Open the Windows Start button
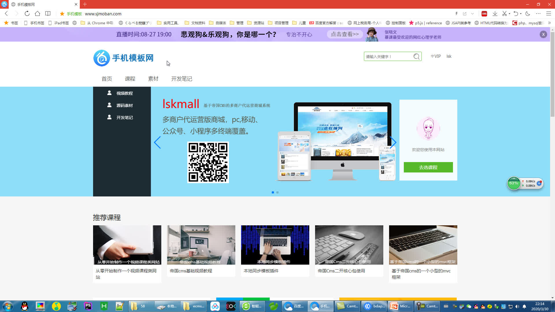The width and height of the screenshot is (555, 312). pos(8,306)
